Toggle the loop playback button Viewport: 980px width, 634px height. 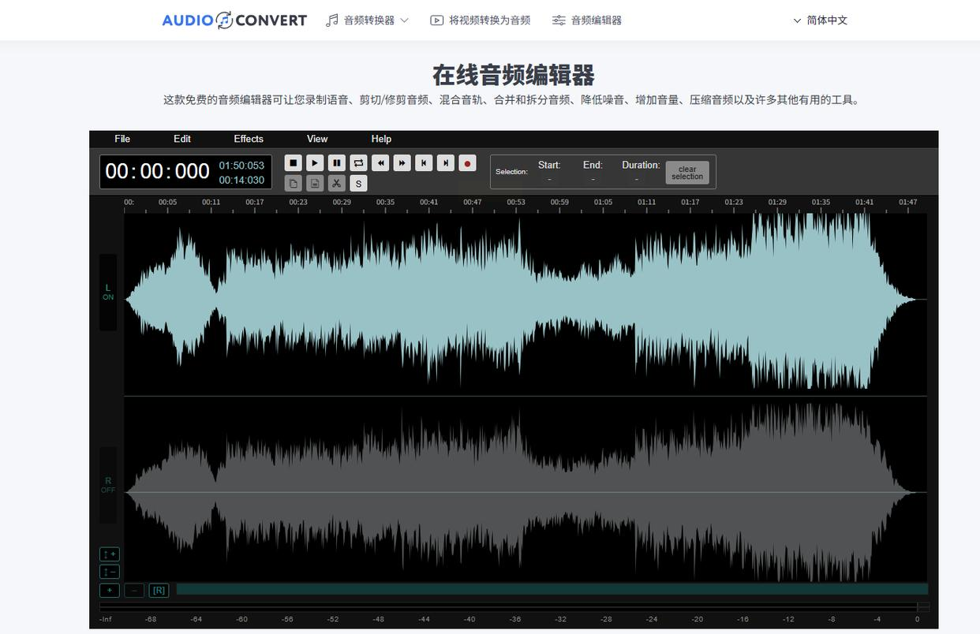(358, 163)
